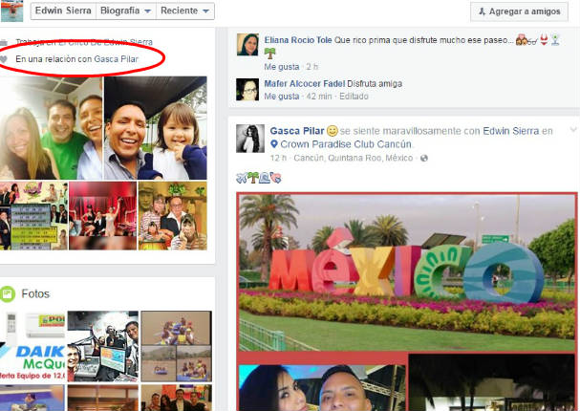Click the globe privacy icon on Gasca Pilar's post
Image resolution: width=580 pixels, height=411 pixels.
pyautogui.click(x=423, y=158)
